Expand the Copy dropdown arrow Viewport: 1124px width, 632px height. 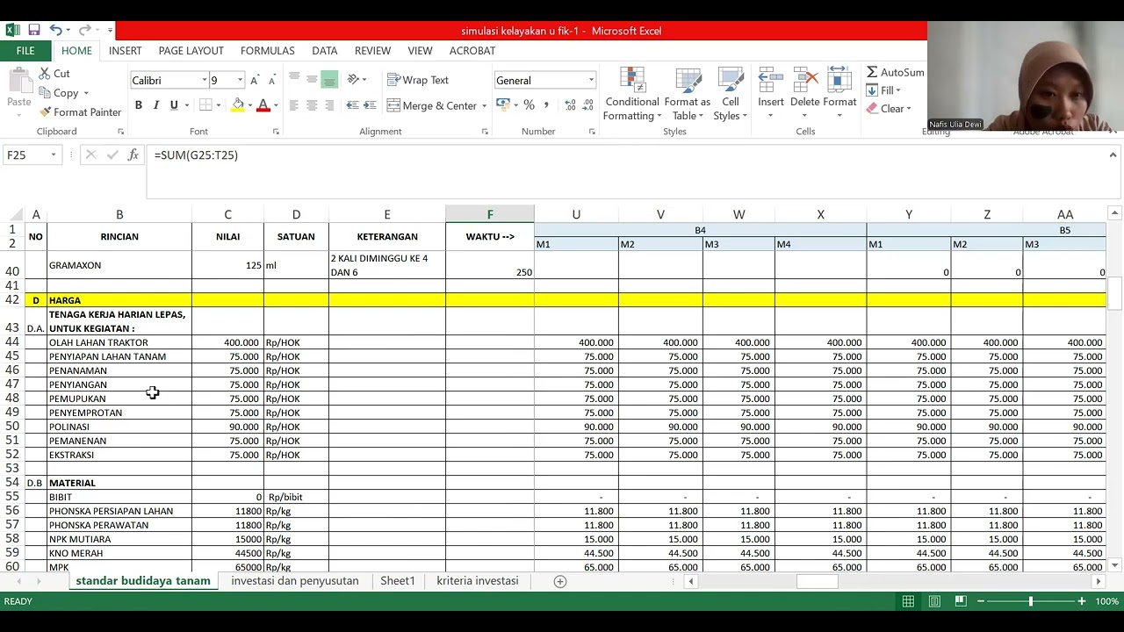[x=86, y=93]
